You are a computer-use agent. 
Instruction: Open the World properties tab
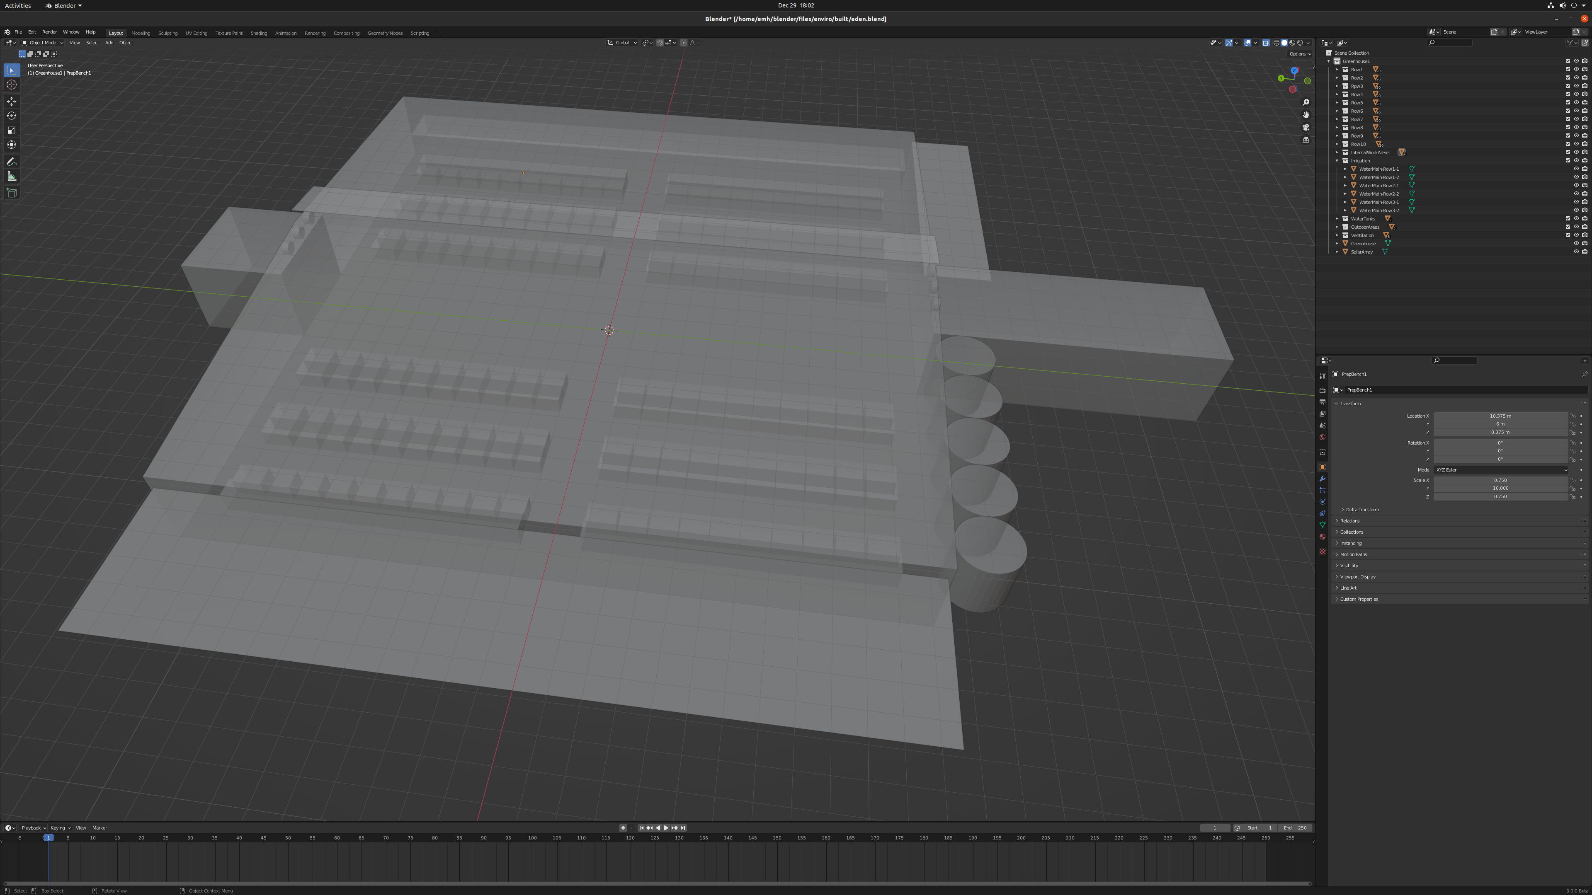(1323, 437)
